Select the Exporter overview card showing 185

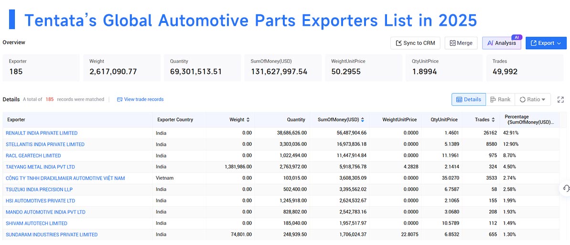click(x=41, y=68)
